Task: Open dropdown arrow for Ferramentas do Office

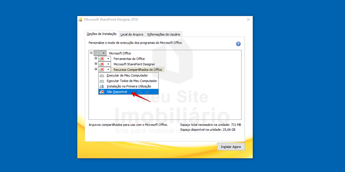Action: (x=108, y=59)
